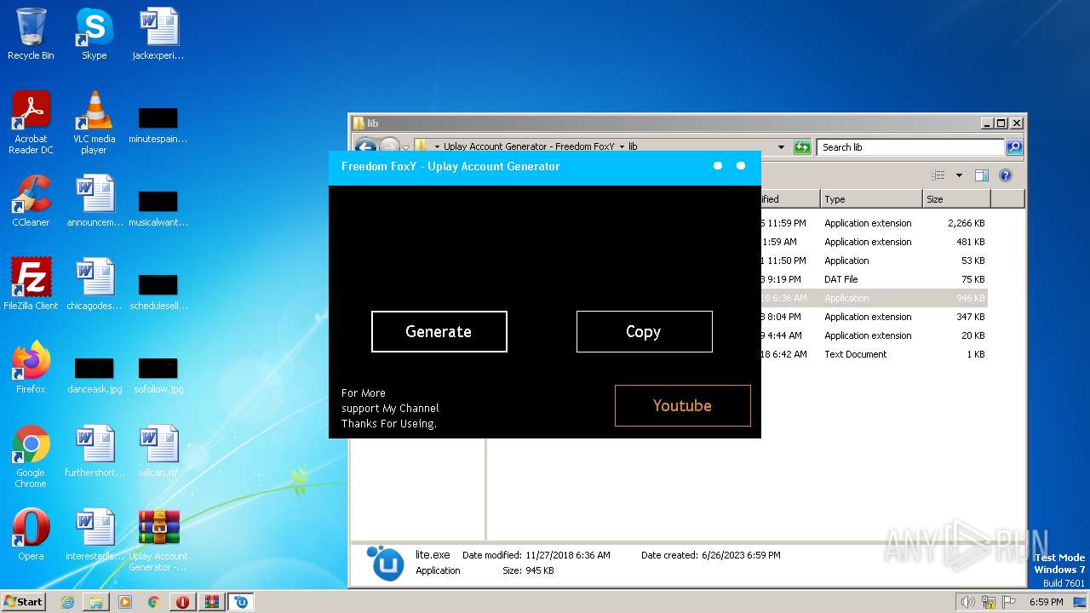This screenshot has width=1090, height=613.
Task: Launch Opera from the desktop
Action: click(31, 535)
